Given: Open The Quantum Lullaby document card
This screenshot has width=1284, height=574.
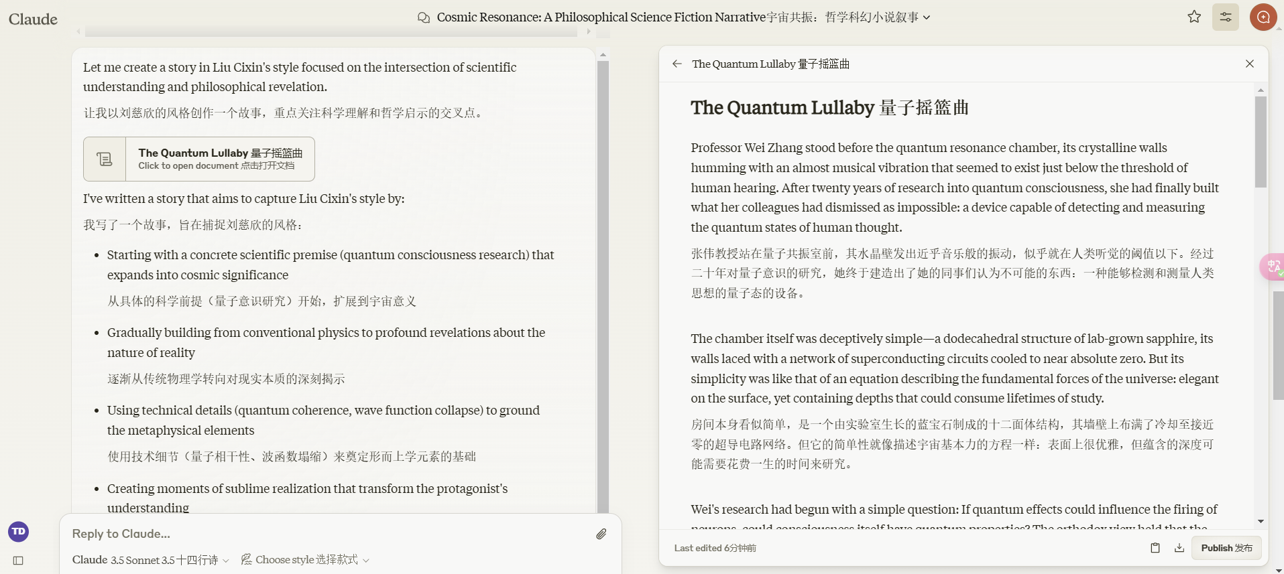Looking at the screenshot, I should (199, 159).
